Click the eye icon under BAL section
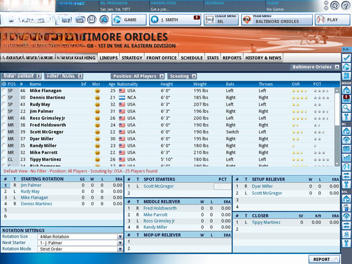 click(346, 216)
